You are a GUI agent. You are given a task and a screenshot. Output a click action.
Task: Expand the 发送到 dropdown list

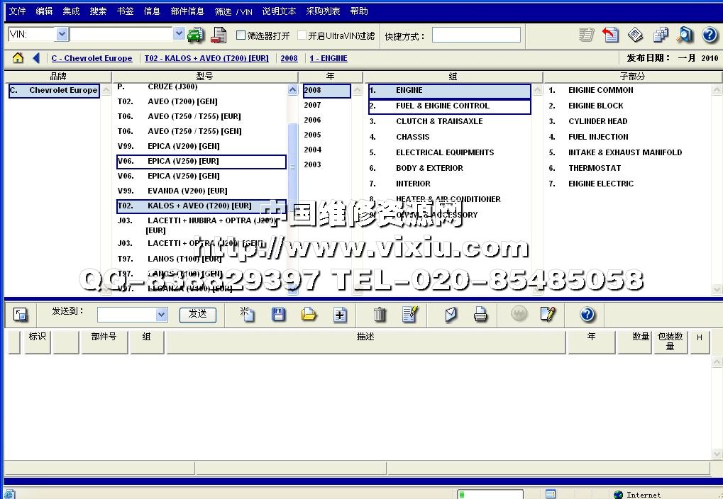click(x=161, y=315)
